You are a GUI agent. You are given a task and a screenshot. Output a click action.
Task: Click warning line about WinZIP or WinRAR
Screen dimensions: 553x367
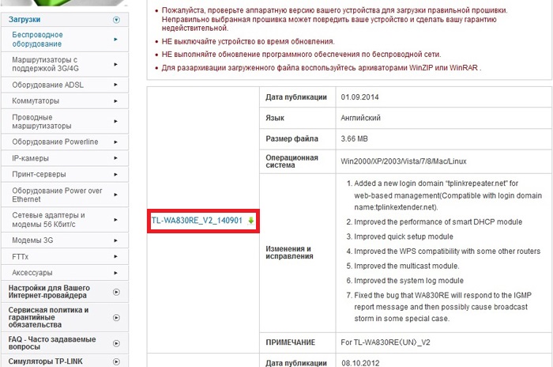(x=322, y=68)
